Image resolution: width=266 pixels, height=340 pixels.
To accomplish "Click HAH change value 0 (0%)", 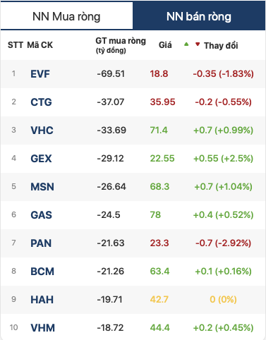I will [x=223, y=300].
